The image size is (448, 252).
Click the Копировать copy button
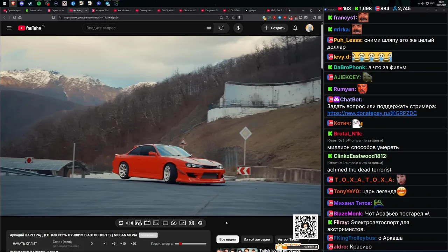pos(148,235)
